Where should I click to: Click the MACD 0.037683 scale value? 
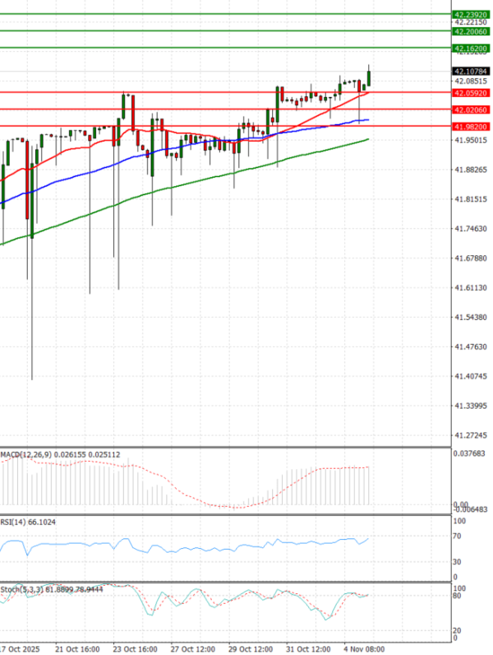coord(471,453)
